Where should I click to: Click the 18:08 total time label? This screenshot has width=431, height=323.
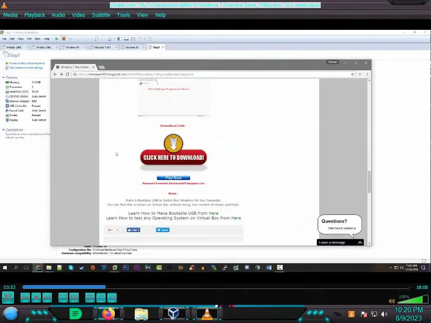point(422,287)
